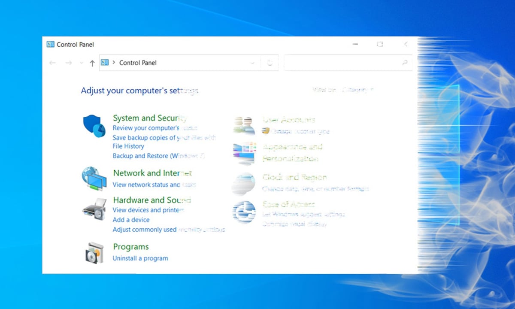Image resolution: width=515 pixels, height=309 pixels.
Task: Expand the address bar history dropdown
Action: coord(253,63)
